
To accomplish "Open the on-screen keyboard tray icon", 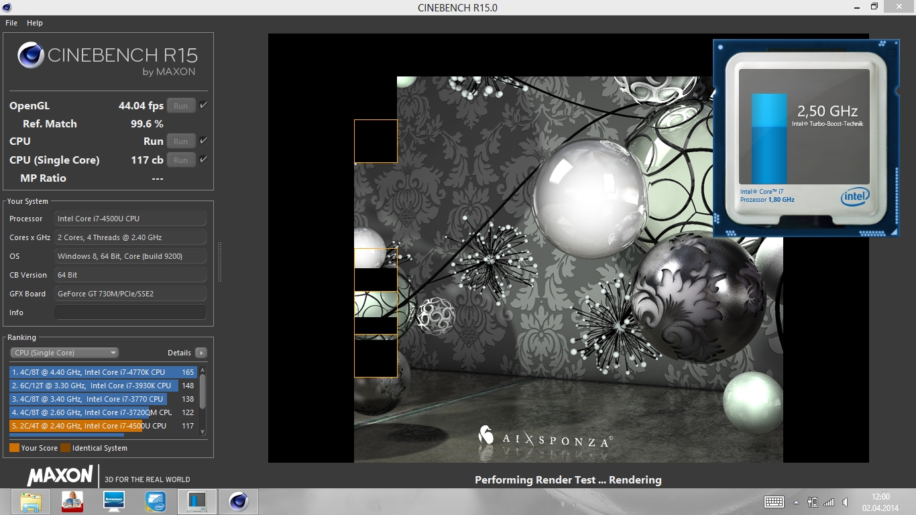I will coord(774,502).
